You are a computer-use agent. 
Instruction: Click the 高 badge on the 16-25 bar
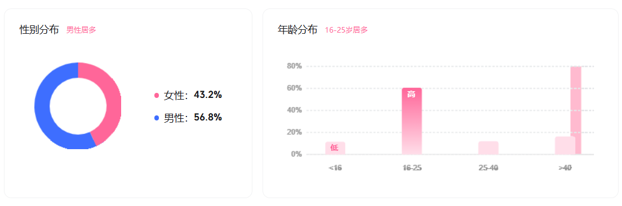412,95
